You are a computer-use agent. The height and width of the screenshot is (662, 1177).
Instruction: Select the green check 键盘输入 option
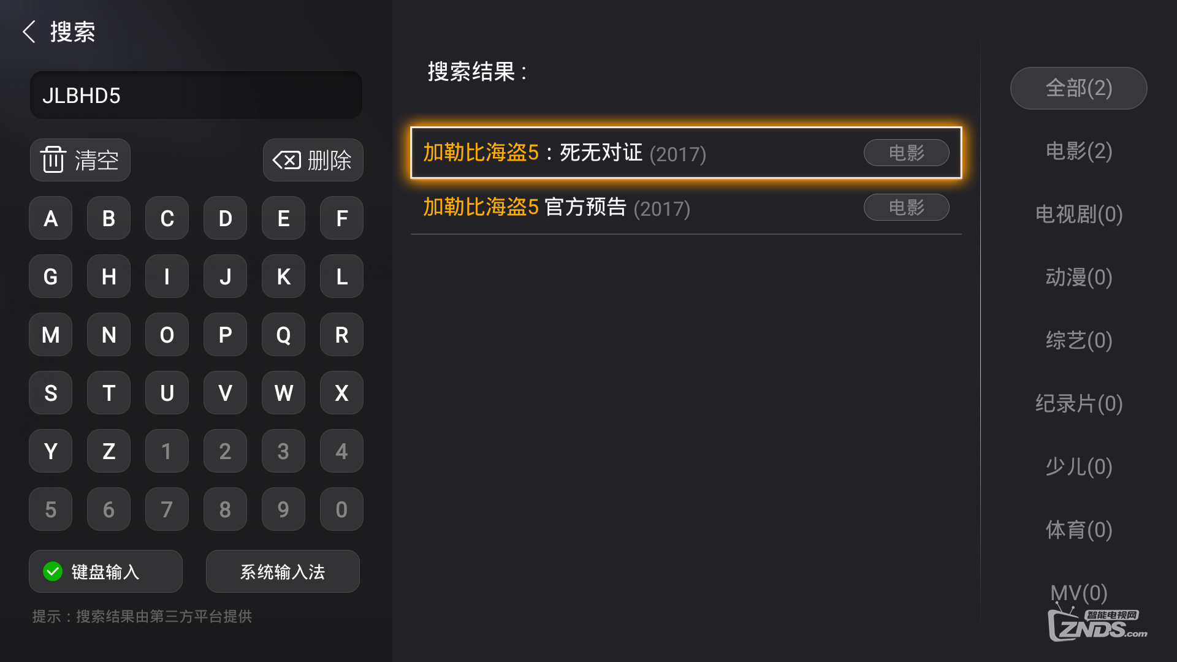click(x=105, y=571)
